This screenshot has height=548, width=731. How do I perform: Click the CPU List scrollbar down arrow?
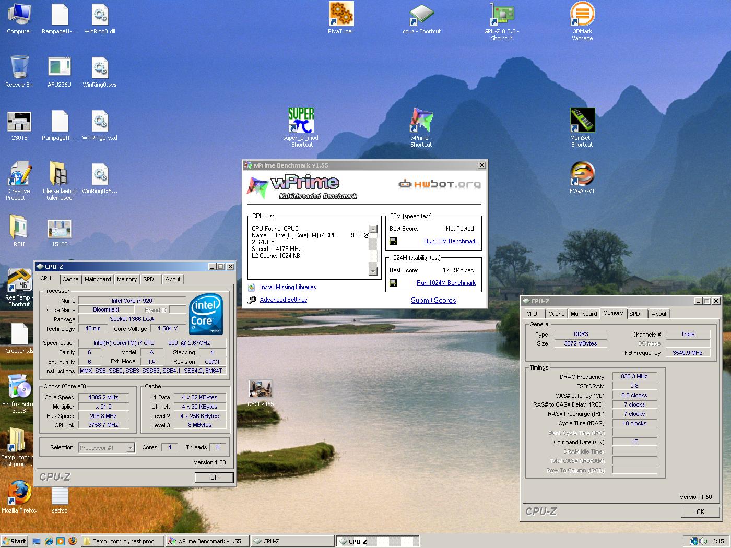(373, 271)
